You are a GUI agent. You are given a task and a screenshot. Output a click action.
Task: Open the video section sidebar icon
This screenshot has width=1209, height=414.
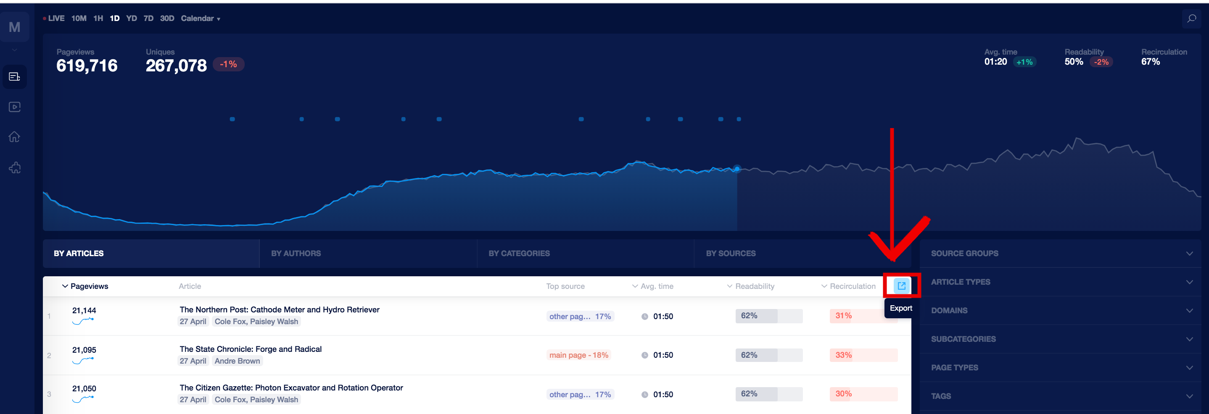point(15,107)
